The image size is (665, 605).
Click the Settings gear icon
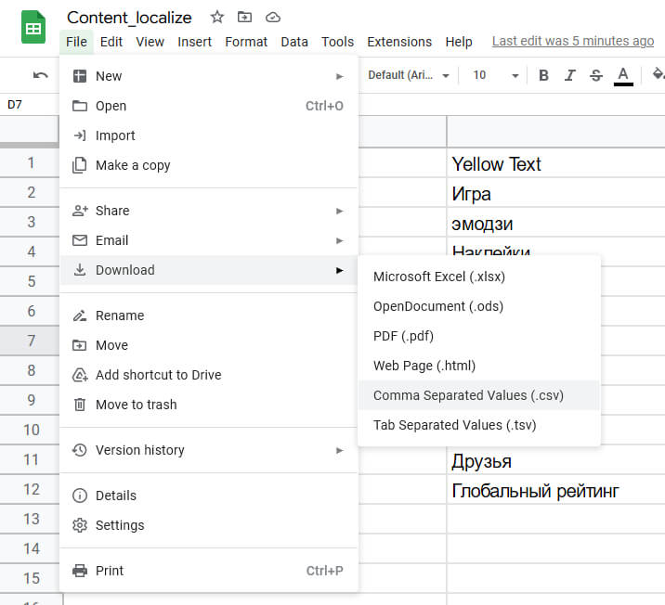click(80, 525)
